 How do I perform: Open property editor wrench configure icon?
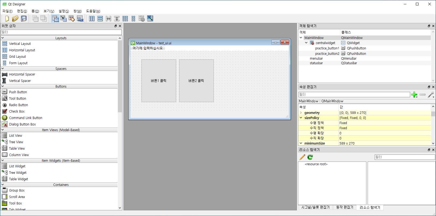pyautogui.click(x=431, y=95)
